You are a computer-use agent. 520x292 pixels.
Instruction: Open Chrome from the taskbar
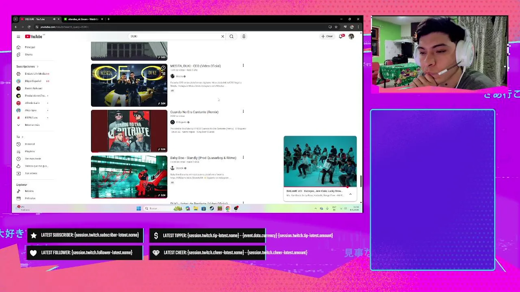point(228,208)
